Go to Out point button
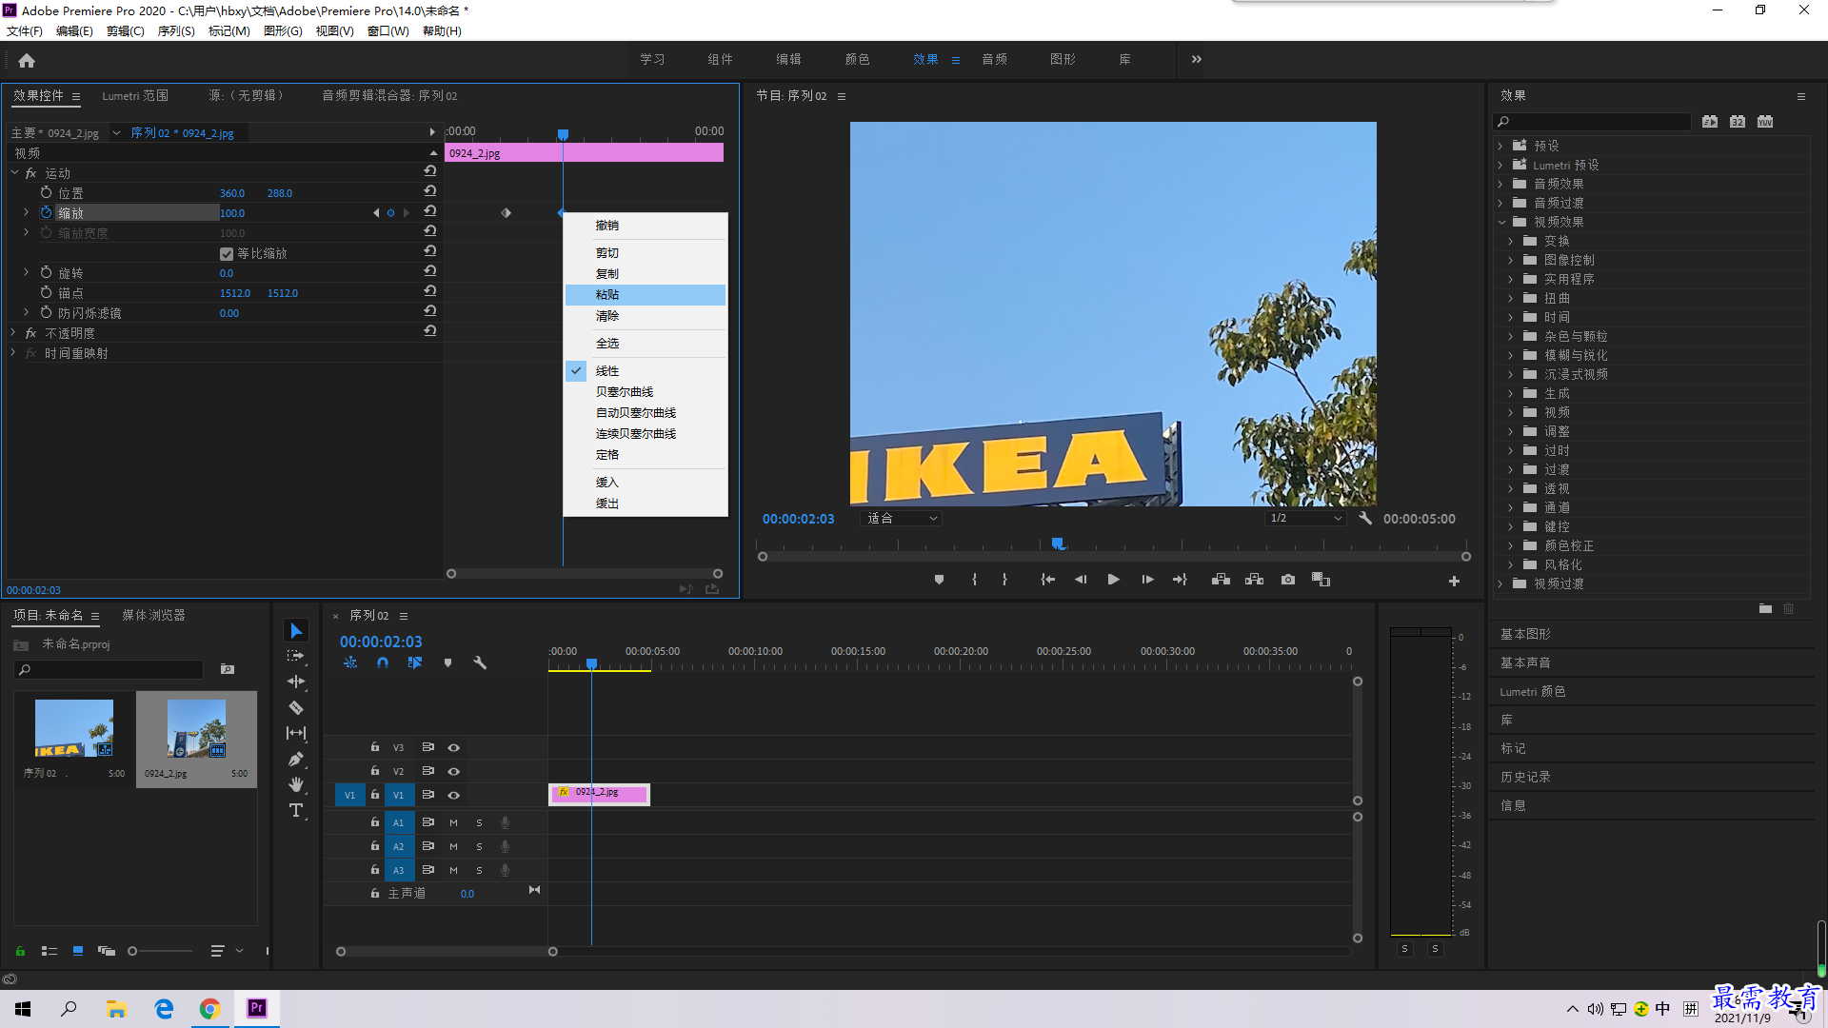 pyautogui.click(x=1180, y=580)
